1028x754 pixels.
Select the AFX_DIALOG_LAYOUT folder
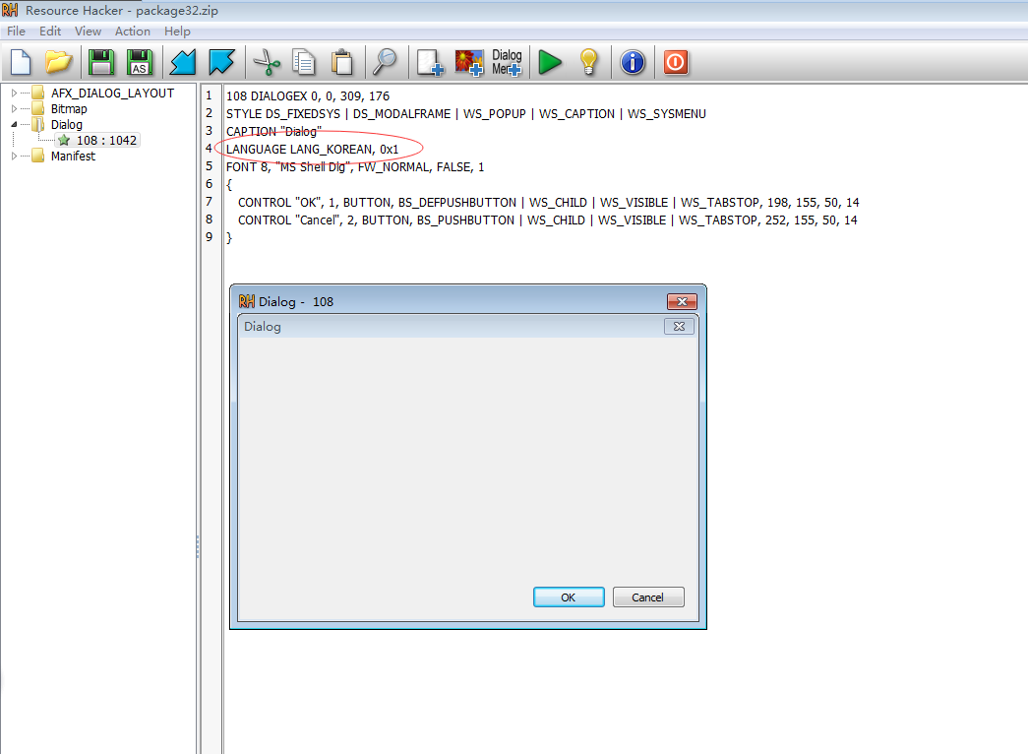pos(112,94)
